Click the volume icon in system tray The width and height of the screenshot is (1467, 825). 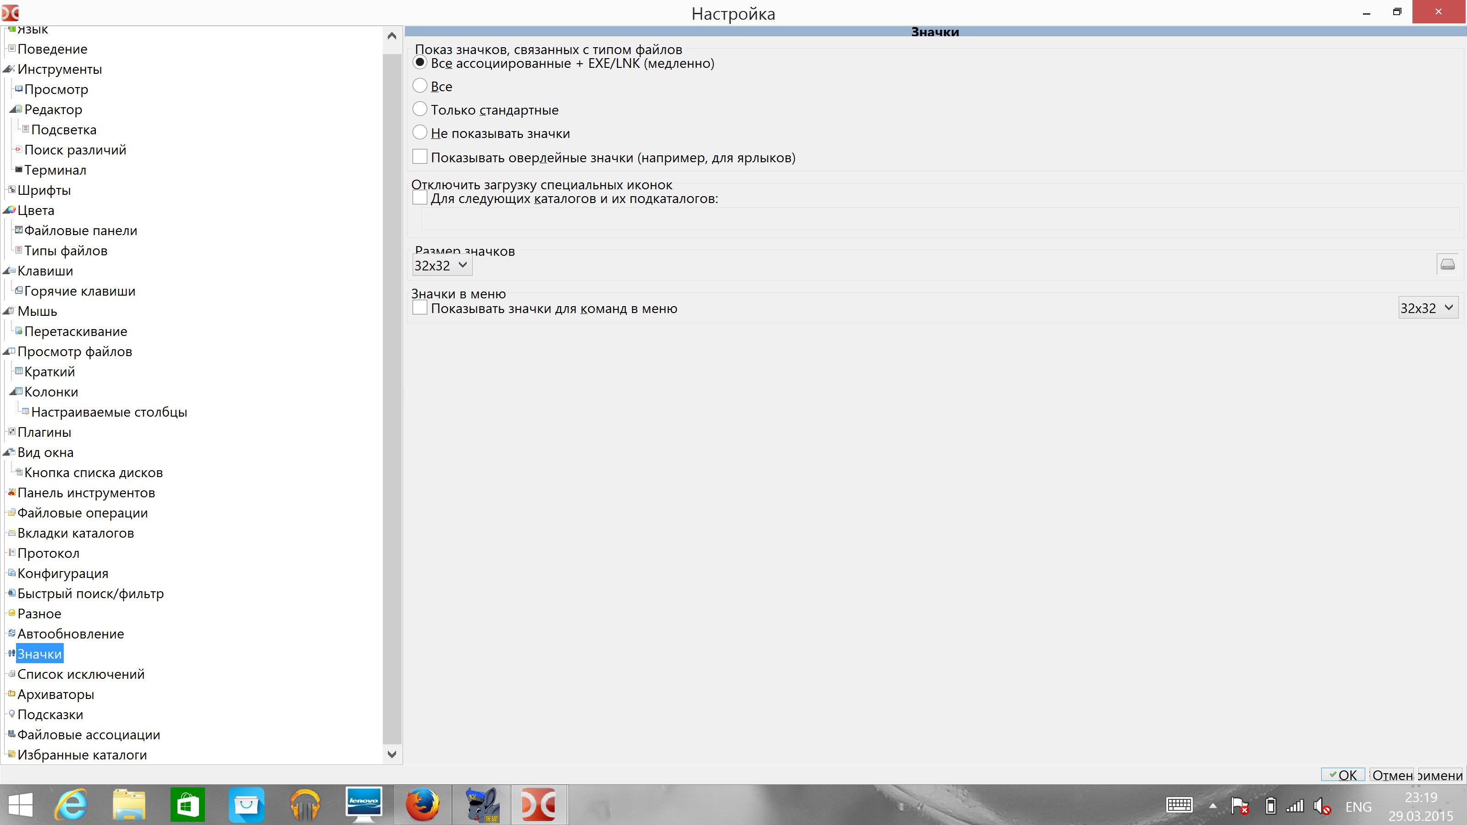click(1321, 806)
